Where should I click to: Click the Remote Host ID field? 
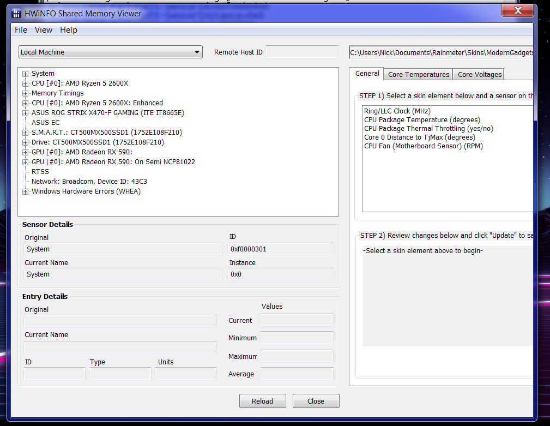302,52
